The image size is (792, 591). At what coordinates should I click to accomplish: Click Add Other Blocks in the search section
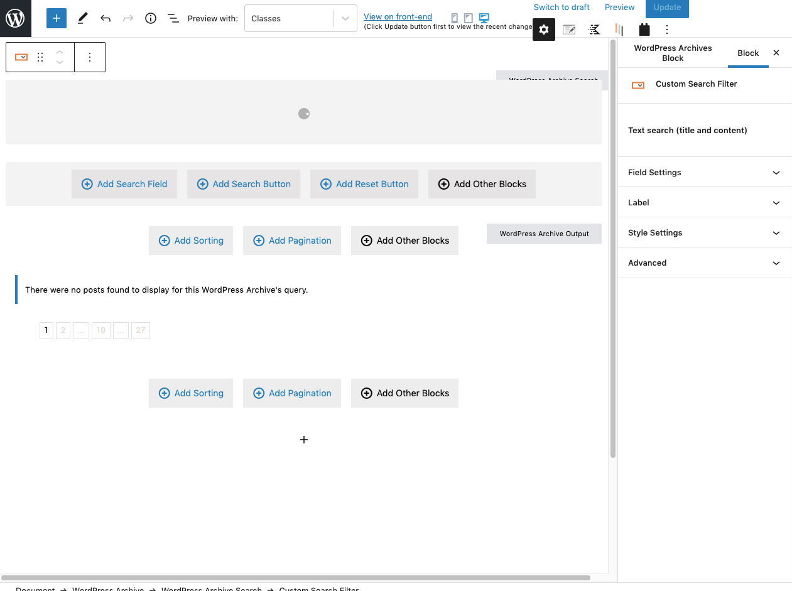tap(482, 184)
